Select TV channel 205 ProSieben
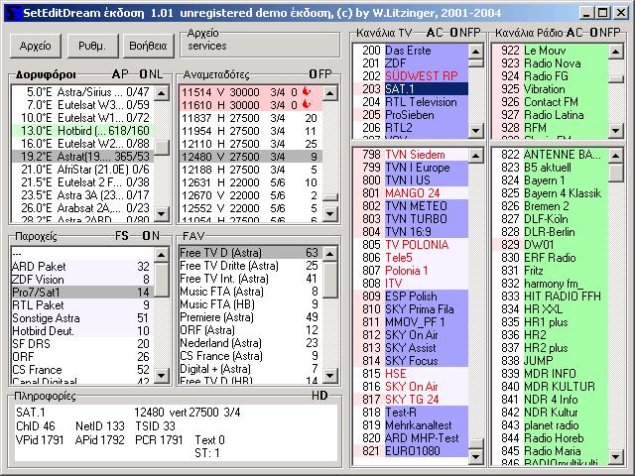Screen dimensions: 635x476 click(x=411, y=115)
